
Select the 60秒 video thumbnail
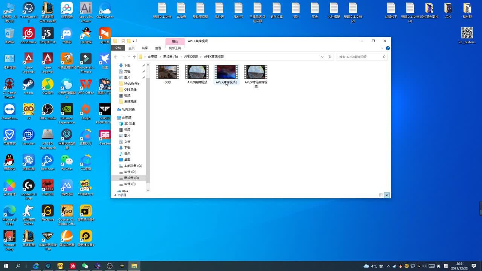[168, 72]
